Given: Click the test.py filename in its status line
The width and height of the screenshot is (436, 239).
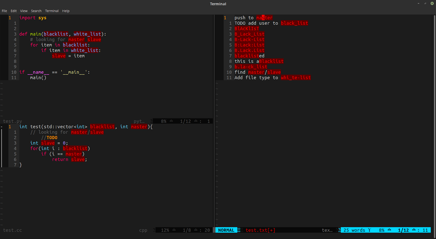Looking at the screenshot, I should (x=13, y=121).
